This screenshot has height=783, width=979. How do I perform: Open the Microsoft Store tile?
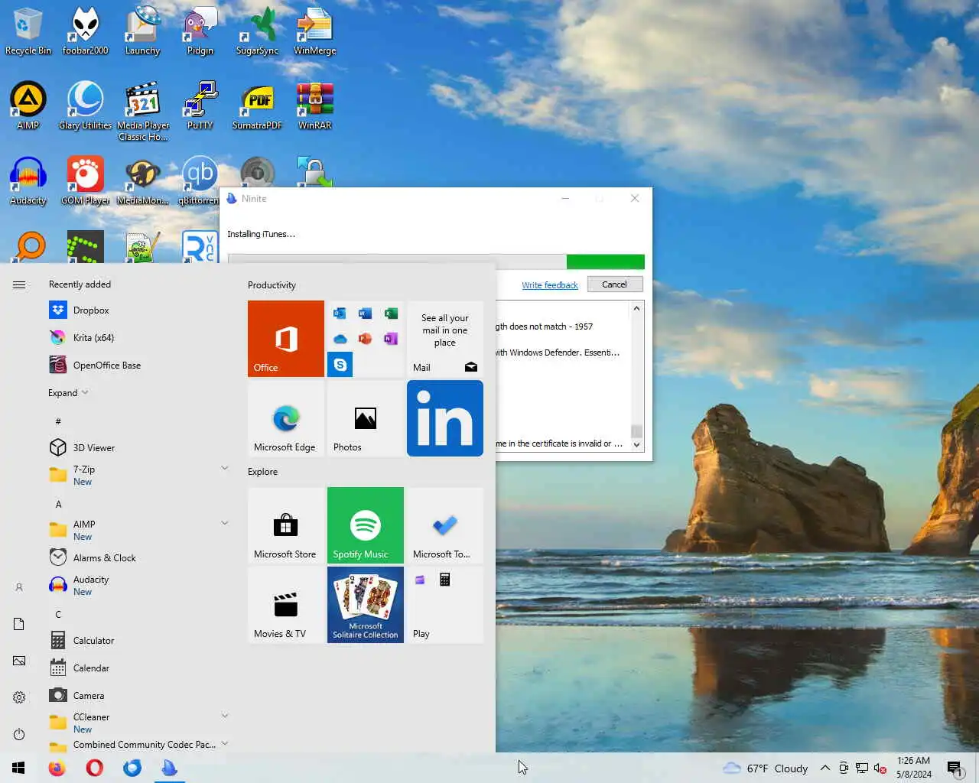click(286, 525)
